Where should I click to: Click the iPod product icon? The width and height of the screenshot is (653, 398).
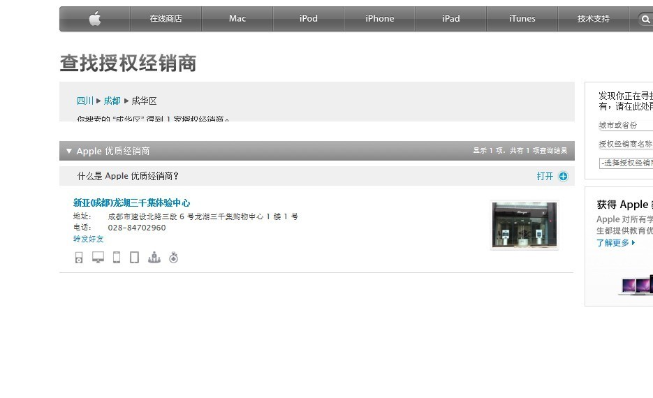coord(79,258)
